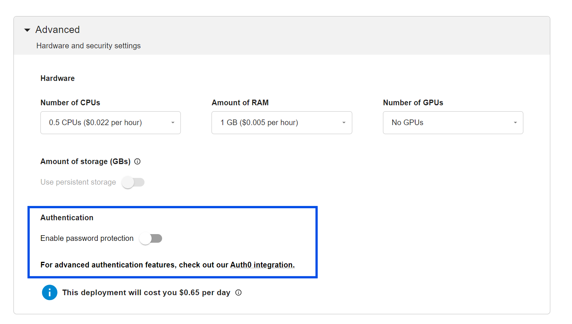Viewport: 572px width, 324px height.
Task: Open the Amount of RAM dropdown
Action: coord(282,122)
